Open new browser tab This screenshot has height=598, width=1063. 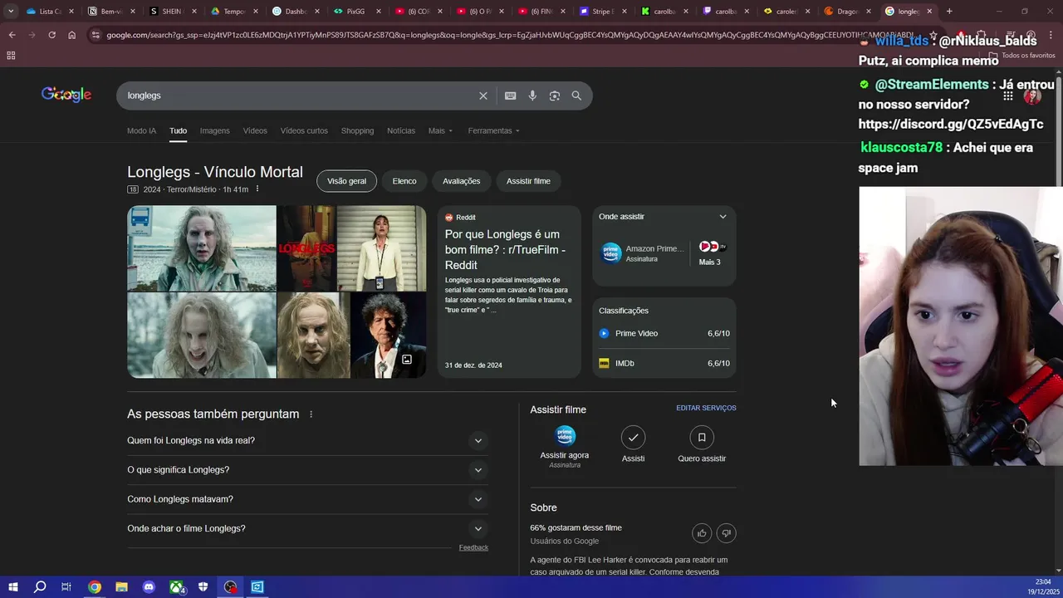[949, 12]
